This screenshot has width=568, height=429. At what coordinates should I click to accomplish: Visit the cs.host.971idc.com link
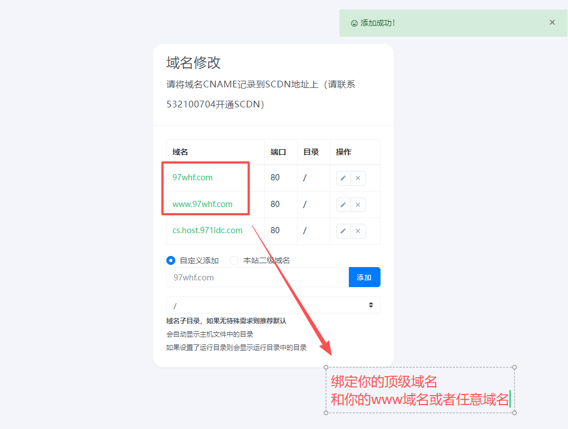pos(208,230)
